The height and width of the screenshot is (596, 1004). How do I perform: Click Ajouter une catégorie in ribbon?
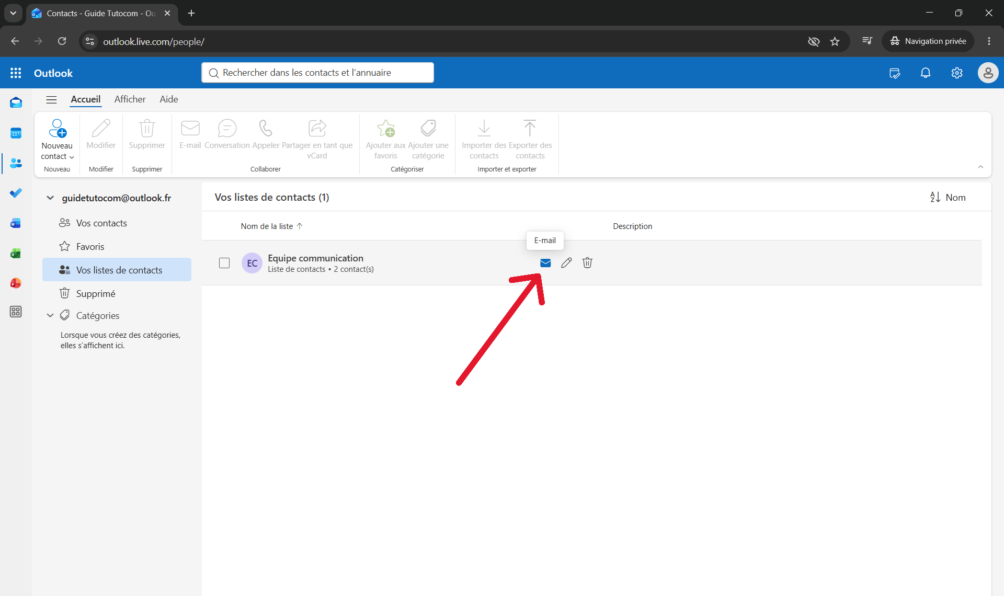(428, 139)
